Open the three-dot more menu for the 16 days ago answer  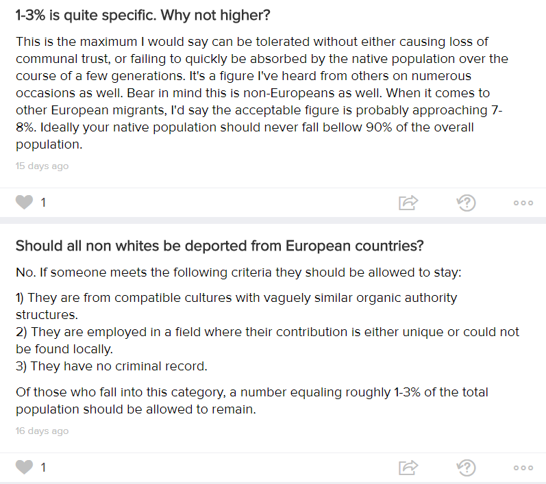(523, 468)
